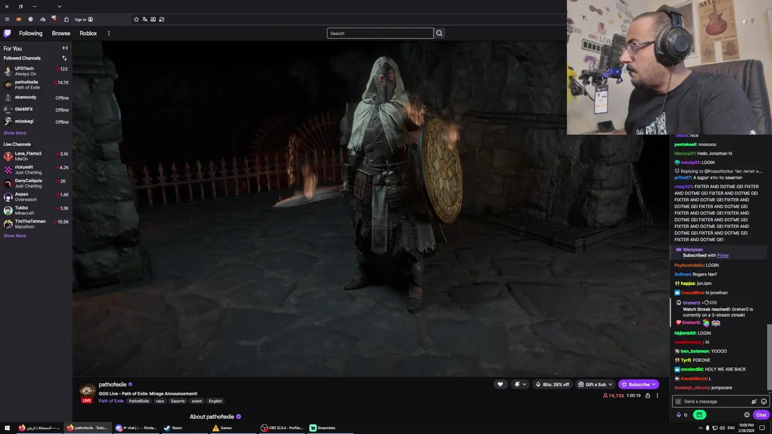The width and height of the screenshot is (772, 434).
Task: Click the PathofExile tag
Action: 139,401
